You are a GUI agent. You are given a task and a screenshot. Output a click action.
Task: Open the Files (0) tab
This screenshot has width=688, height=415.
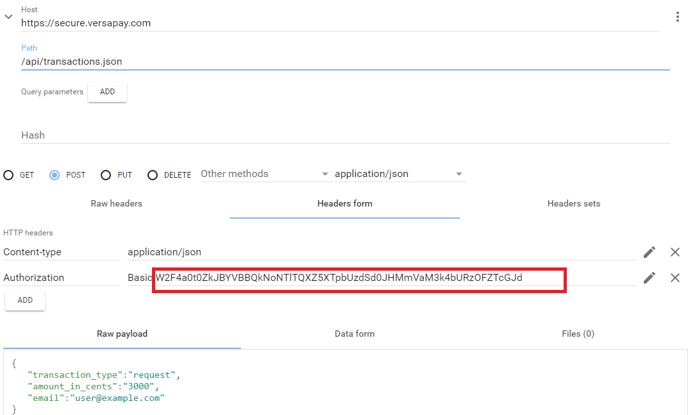(578, 334)
